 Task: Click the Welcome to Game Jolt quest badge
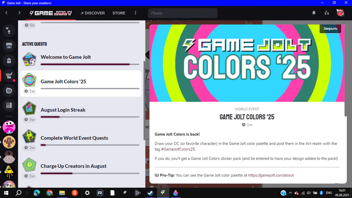[29, 59]
